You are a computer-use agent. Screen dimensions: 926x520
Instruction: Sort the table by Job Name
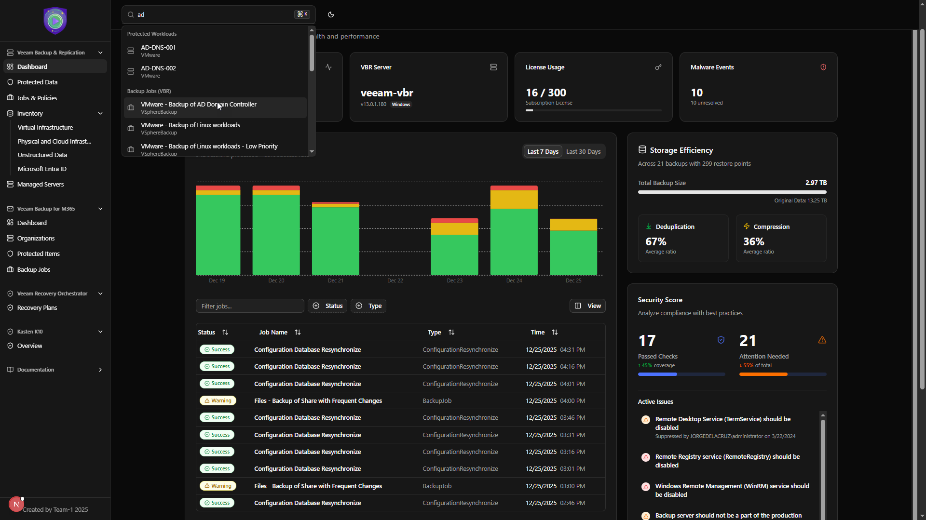click(x=279, y=332)
